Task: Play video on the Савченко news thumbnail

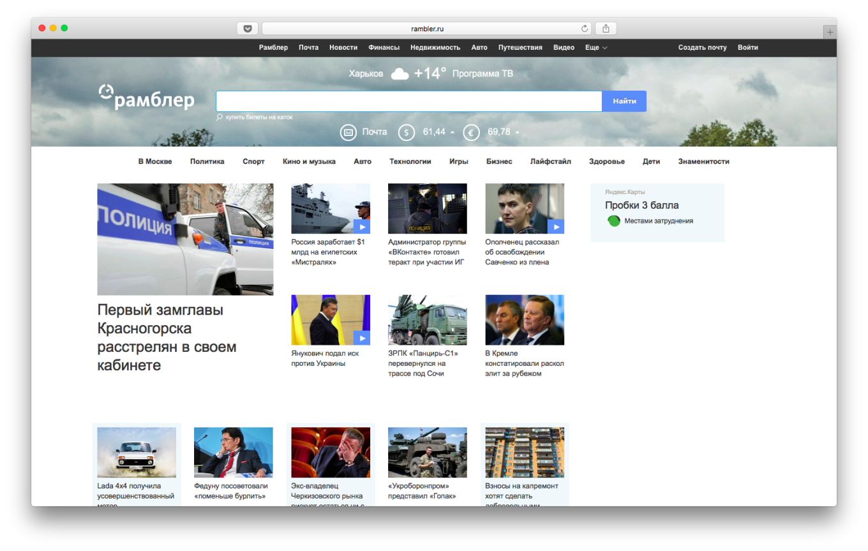Action: click(556, 226)
